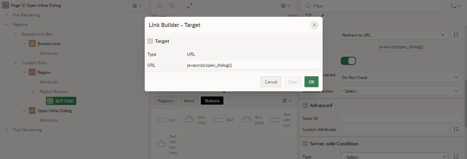Click the Custom Attributes input field
467x159 pixels.
point(394,129)
